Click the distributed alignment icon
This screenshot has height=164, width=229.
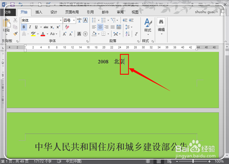click(x=119, y=27)
